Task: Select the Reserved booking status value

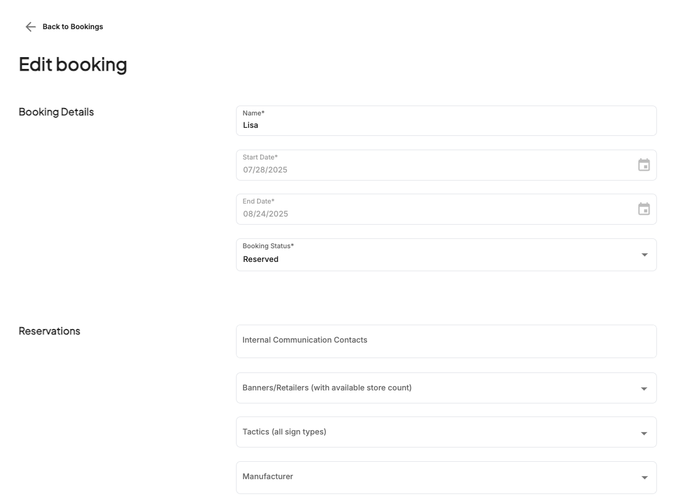Action: 261,259
